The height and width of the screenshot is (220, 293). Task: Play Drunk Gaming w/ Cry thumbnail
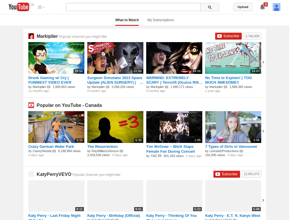coord(56,58)
